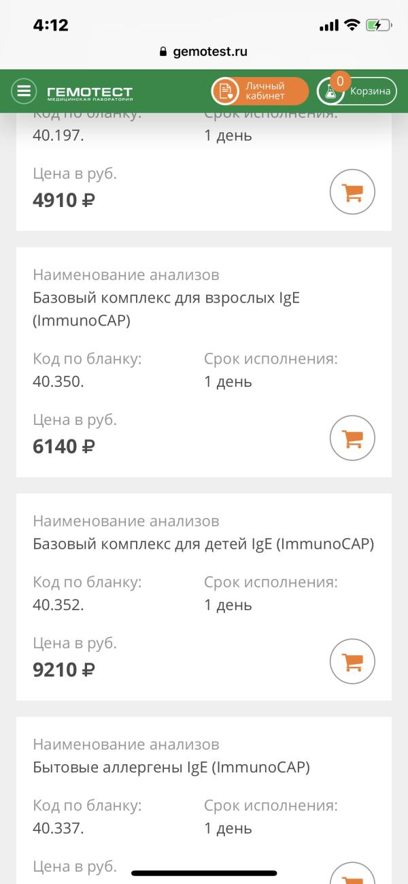Open the Корзина basket button

tap(356, 91)
